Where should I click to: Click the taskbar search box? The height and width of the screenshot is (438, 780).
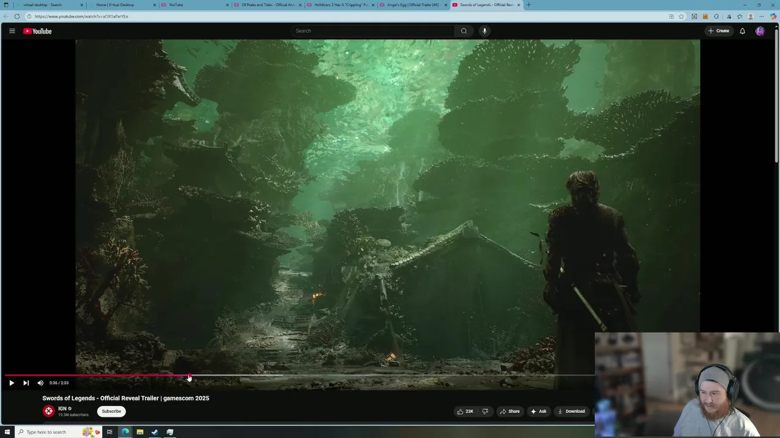(x=58, y=432)
